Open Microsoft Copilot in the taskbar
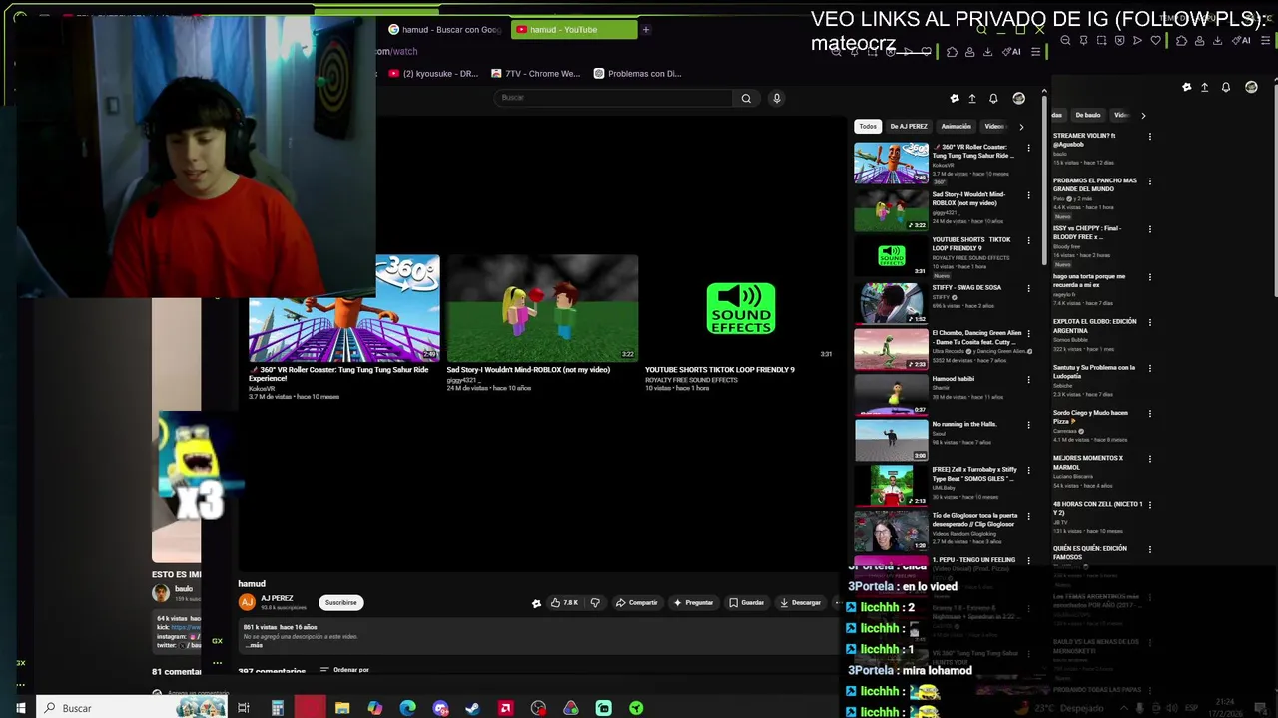Screen dimensions: 1278x718 tap(375, 708)
